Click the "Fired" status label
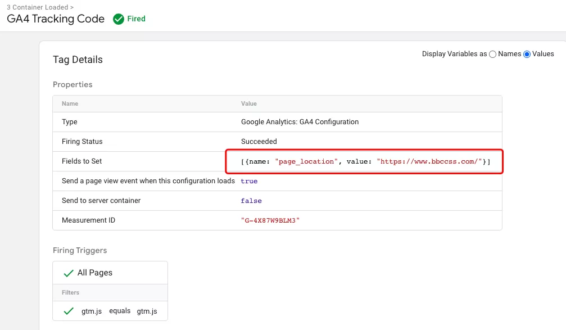 click(x=136, y=19)
